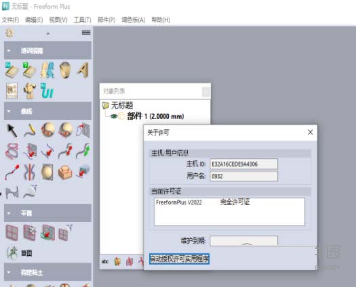This screenshot has width=356, height=287.
Task: Click the small up arrow in palette header
Action: click(48, 34)
